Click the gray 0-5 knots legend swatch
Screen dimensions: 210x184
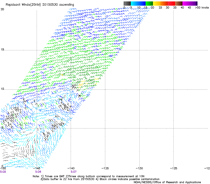point(127,3)
